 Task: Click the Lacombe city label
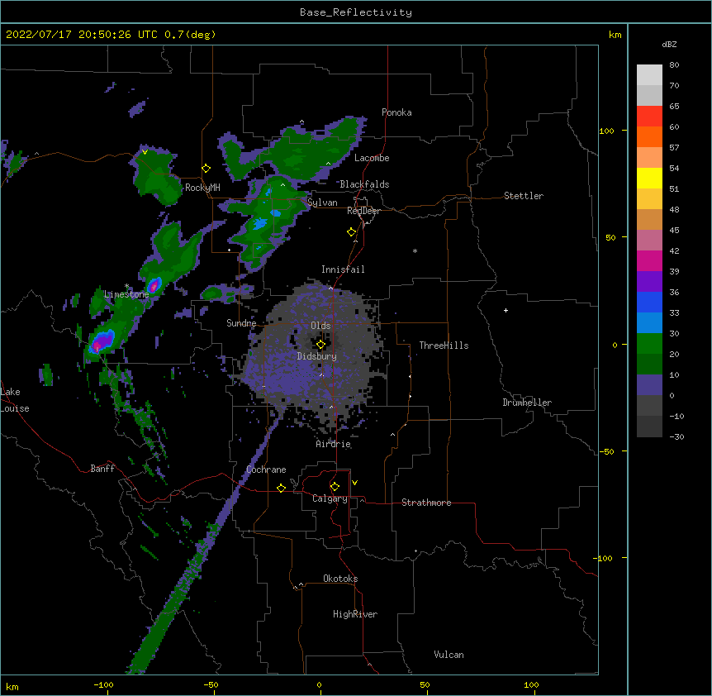point(372,158)
